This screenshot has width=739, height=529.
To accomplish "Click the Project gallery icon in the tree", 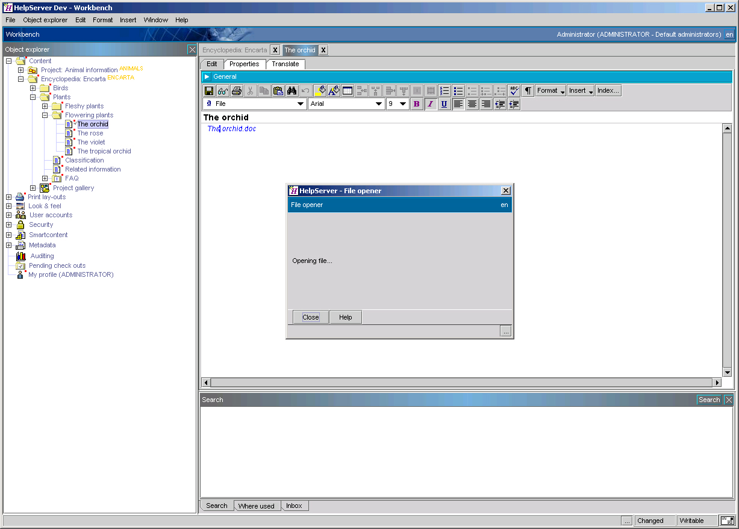I will pyautogui.click(x=45, y=188).
